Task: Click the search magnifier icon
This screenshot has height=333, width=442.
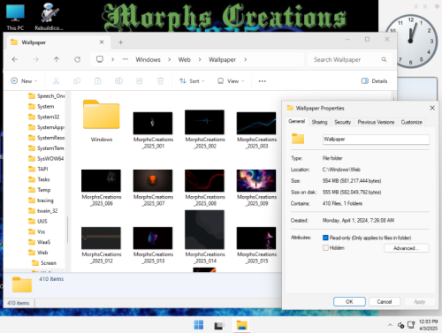Action: pyautogui.click(x=384, y=59)
